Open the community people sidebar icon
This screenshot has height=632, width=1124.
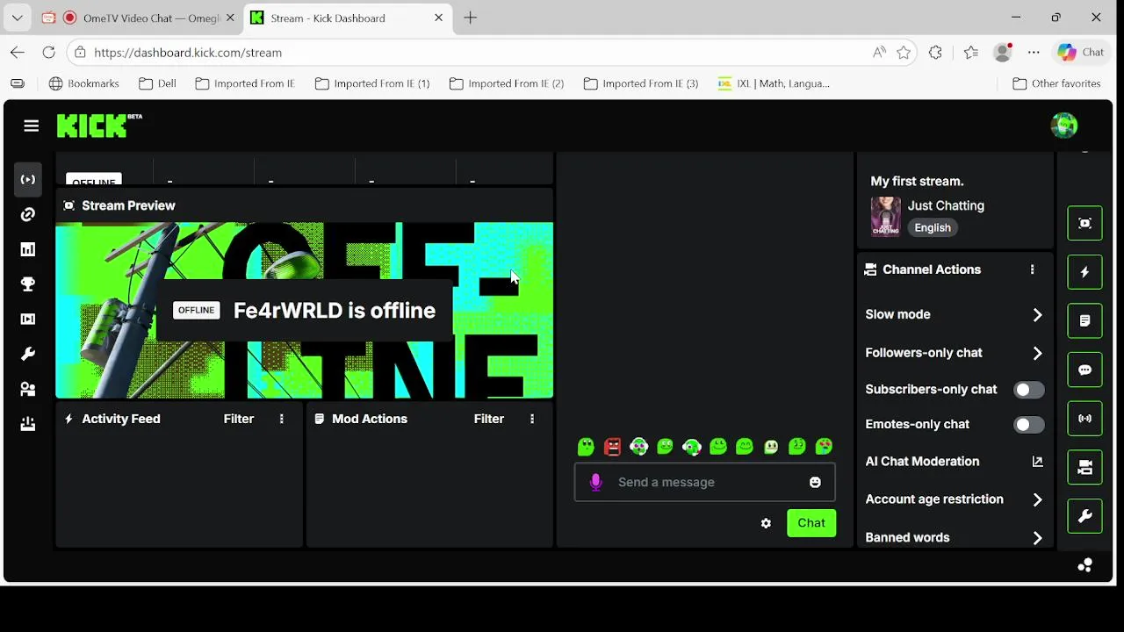[x=28, y=390]
